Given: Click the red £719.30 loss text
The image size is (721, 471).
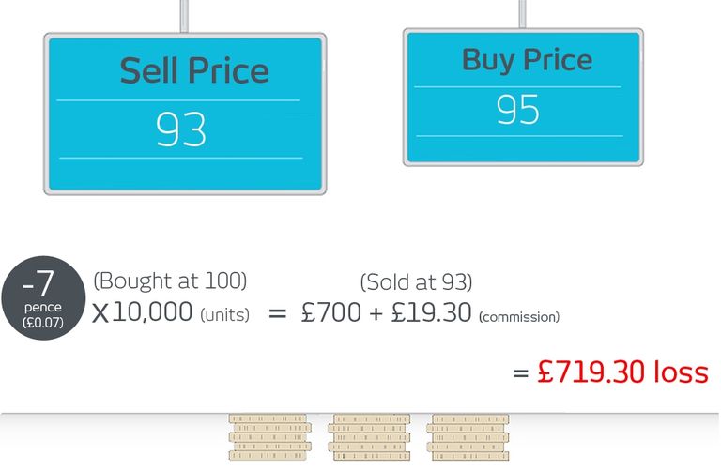Looking at the screenshot, I should [622, 372].
